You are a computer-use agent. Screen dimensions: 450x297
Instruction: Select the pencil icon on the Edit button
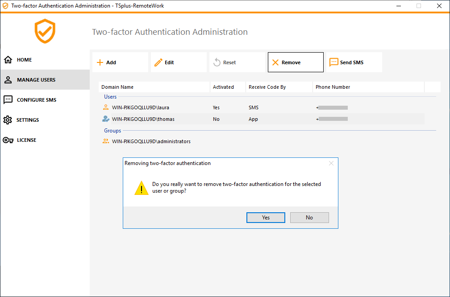coord(158,62)
